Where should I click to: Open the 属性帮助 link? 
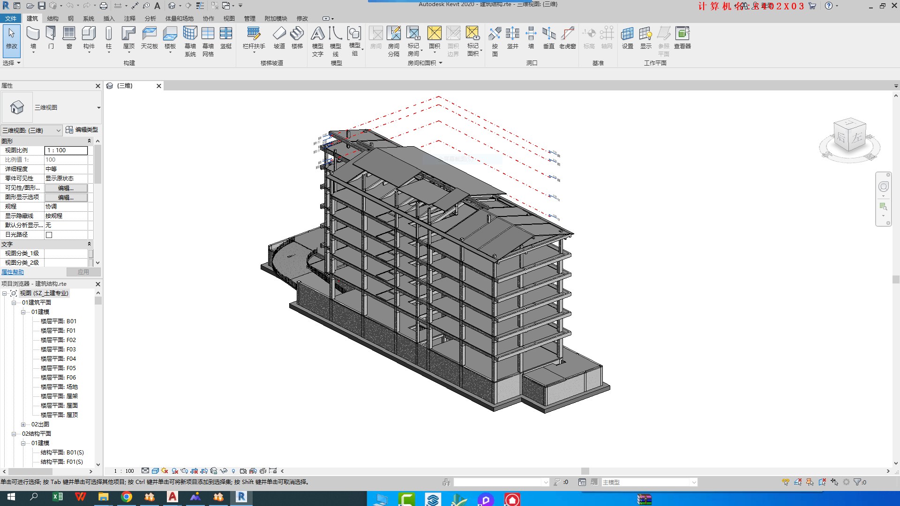[13, 272]
